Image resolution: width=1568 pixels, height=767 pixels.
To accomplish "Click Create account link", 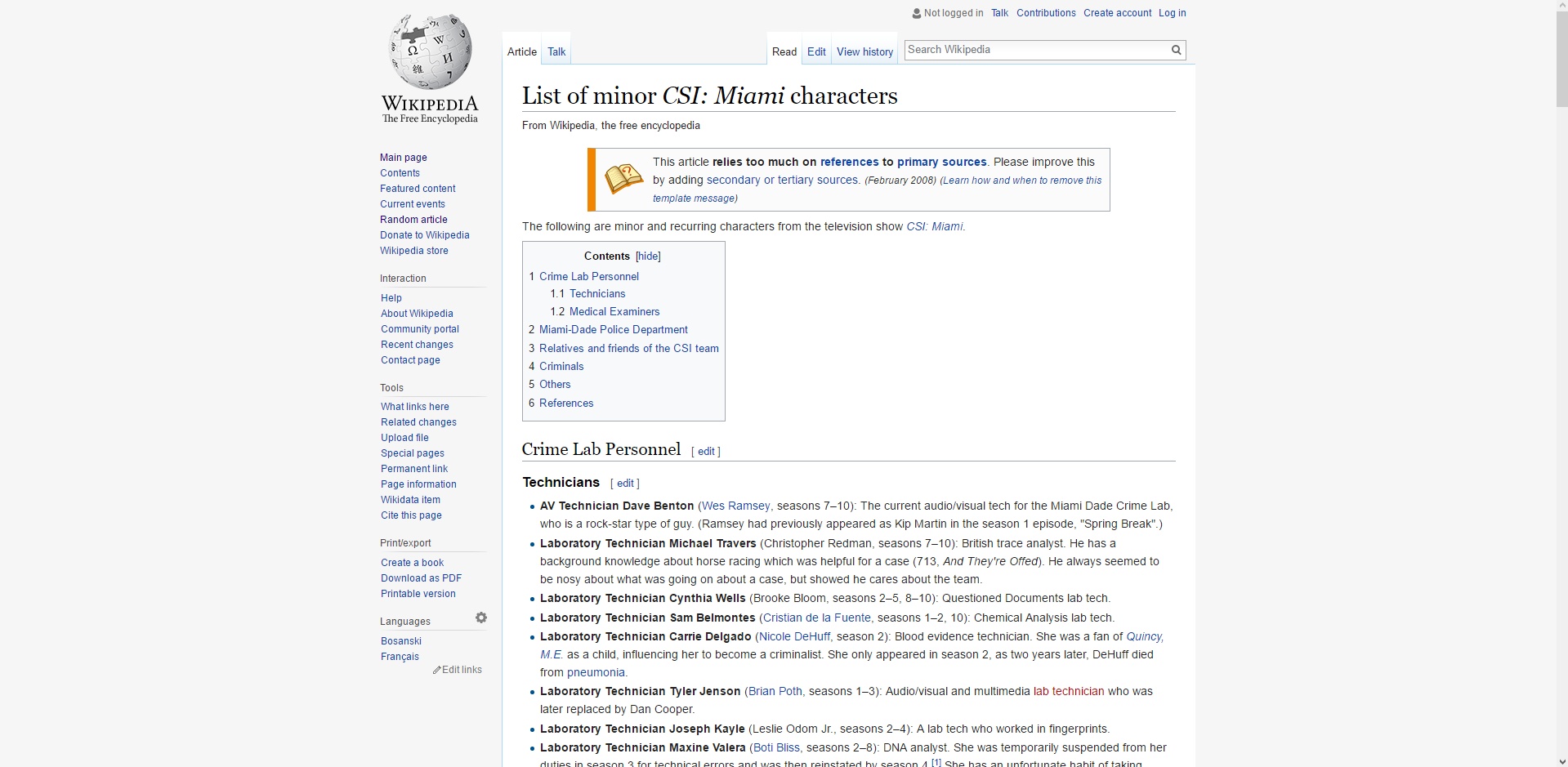I will click(1117, 13).
